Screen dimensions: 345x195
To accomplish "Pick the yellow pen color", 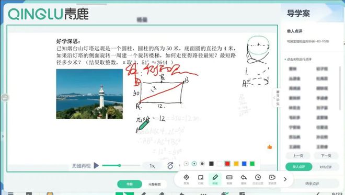I will (x=236, y=164).
